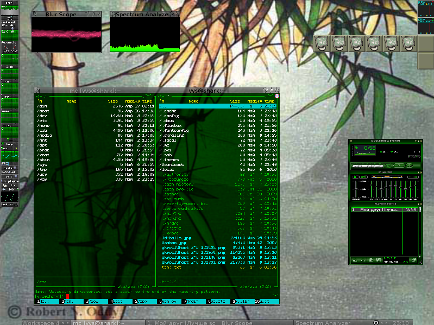Select playlist entry 1 Мой друг

point(385,209)
